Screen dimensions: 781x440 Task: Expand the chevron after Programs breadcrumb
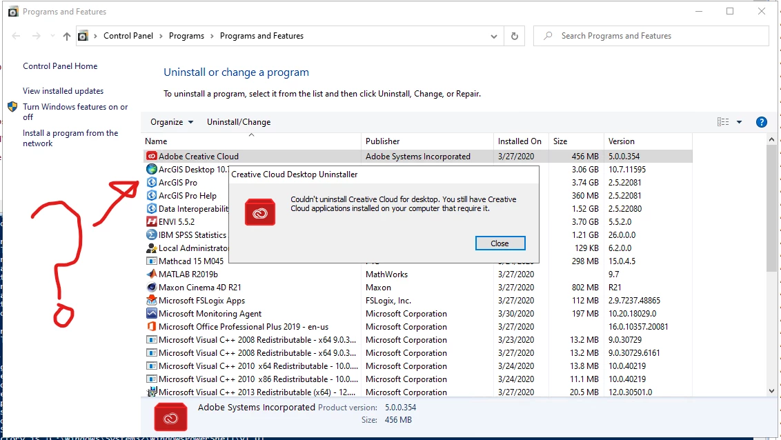212,36
